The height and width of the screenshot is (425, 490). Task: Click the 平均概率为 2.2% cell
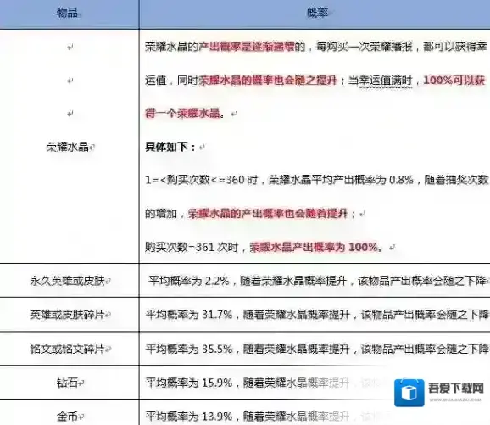point(315,281)
